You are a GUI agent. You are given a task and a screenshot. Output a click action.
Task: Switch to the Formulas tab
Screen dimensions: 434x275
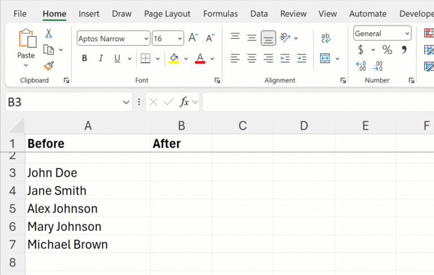[x=220, y=14]
